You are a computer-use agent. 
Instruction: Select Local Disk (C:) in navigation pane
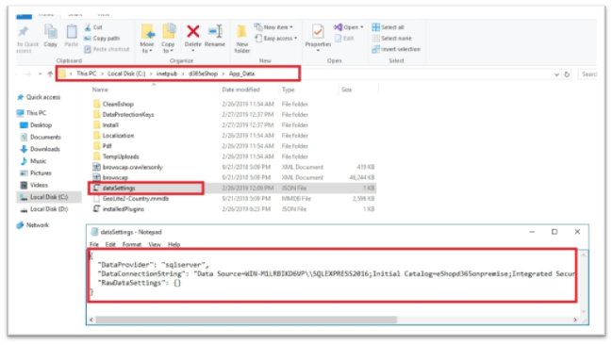pos(49,197)
